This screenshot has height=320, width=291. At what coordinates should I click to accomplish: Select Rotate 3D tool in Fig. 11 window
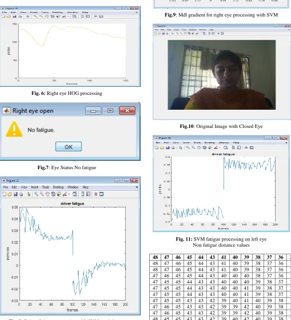(x=205, y=147)
